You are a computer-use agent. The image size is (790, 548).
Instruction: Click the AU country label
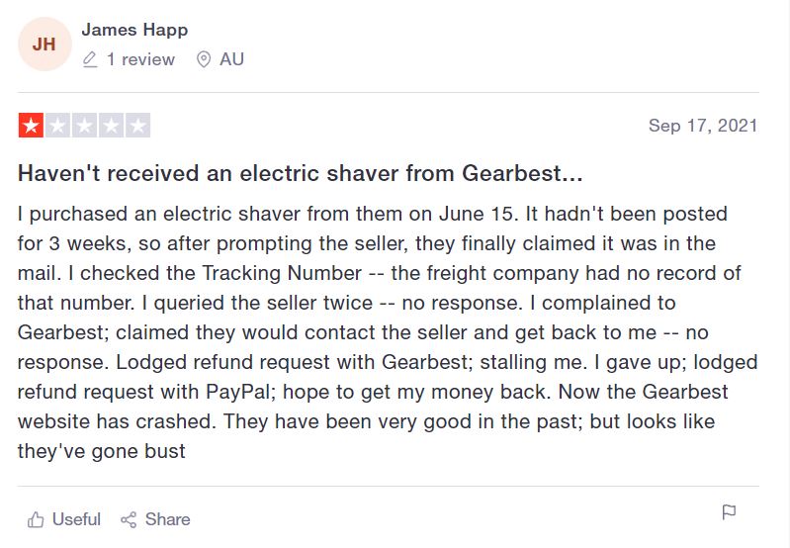pyautogui.click(x=231, y=59)
